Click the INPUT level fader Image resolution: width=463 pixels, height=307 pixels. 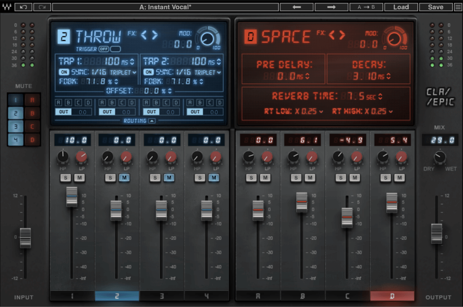point(25,238)
